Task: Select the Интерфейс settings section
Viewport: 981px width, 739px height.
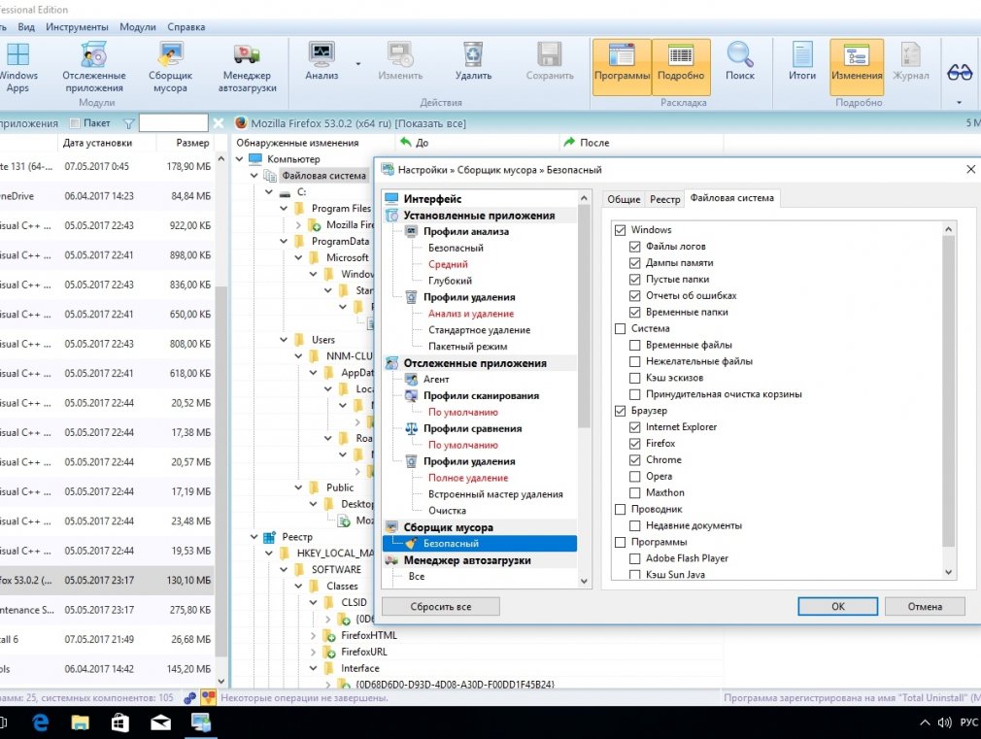Action: (432, 199)
